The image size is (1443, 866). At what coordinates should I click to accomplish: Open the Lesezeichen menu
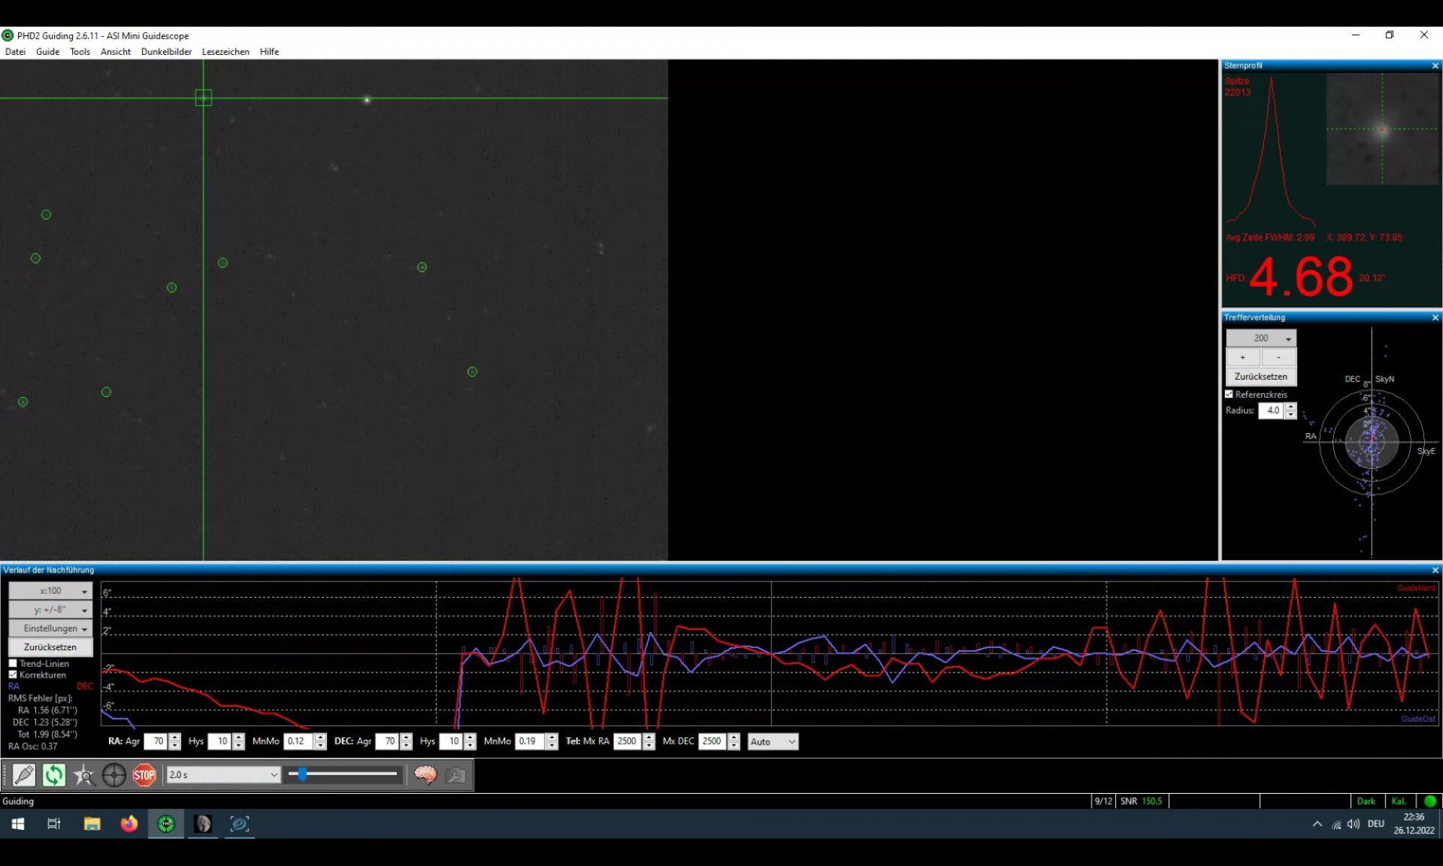[225, 52]
